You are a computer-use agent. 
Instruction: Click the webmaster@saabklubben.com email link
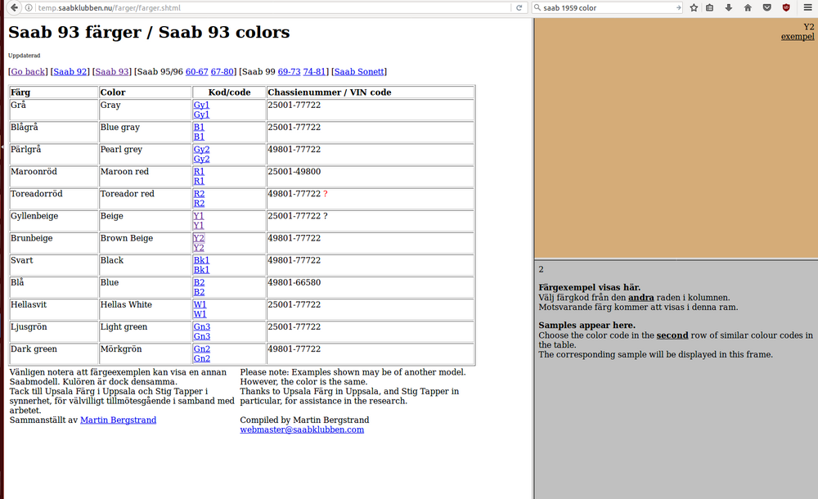point(302,429)
